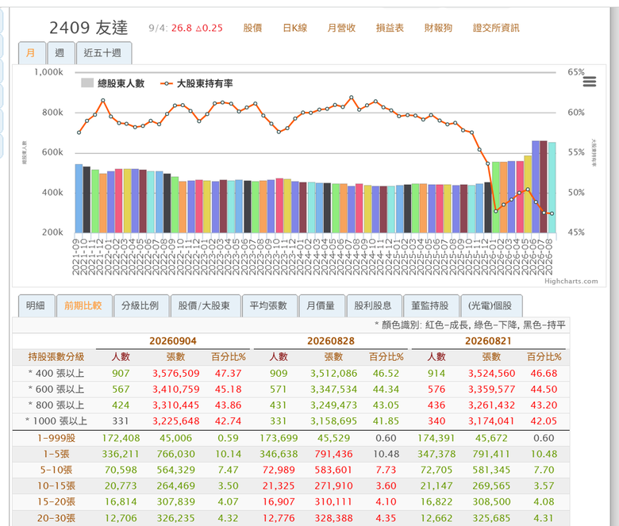619x526 pixels.
Task: Switch to the 週 tab
Action: [60, 53]
